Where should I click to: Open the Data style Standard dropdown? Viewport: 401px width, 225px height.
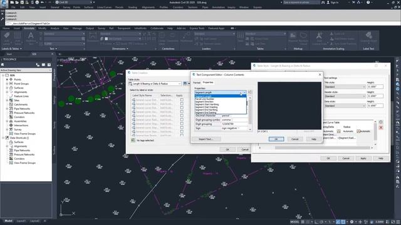point(345,106)
